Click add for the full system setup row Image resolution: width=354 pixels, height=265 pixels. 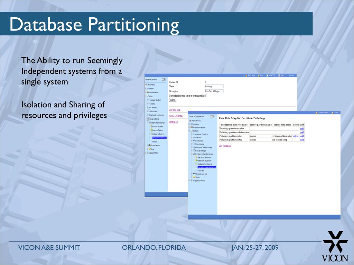click(x=302, y=140)
